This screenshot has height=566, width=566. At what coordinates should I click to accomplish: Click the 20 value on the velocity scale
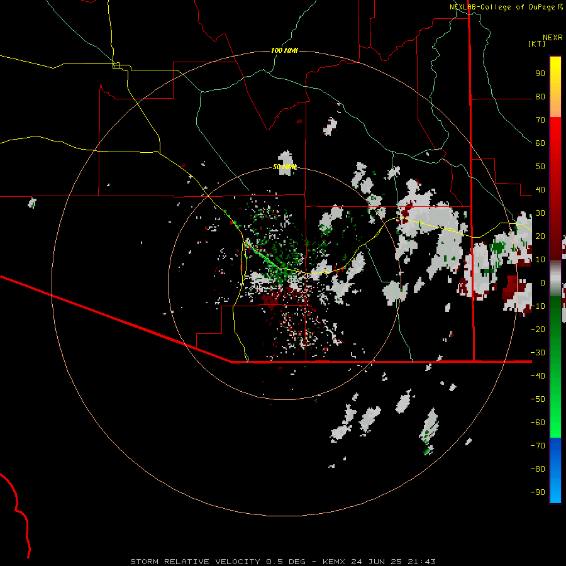(x=540, y=236)
